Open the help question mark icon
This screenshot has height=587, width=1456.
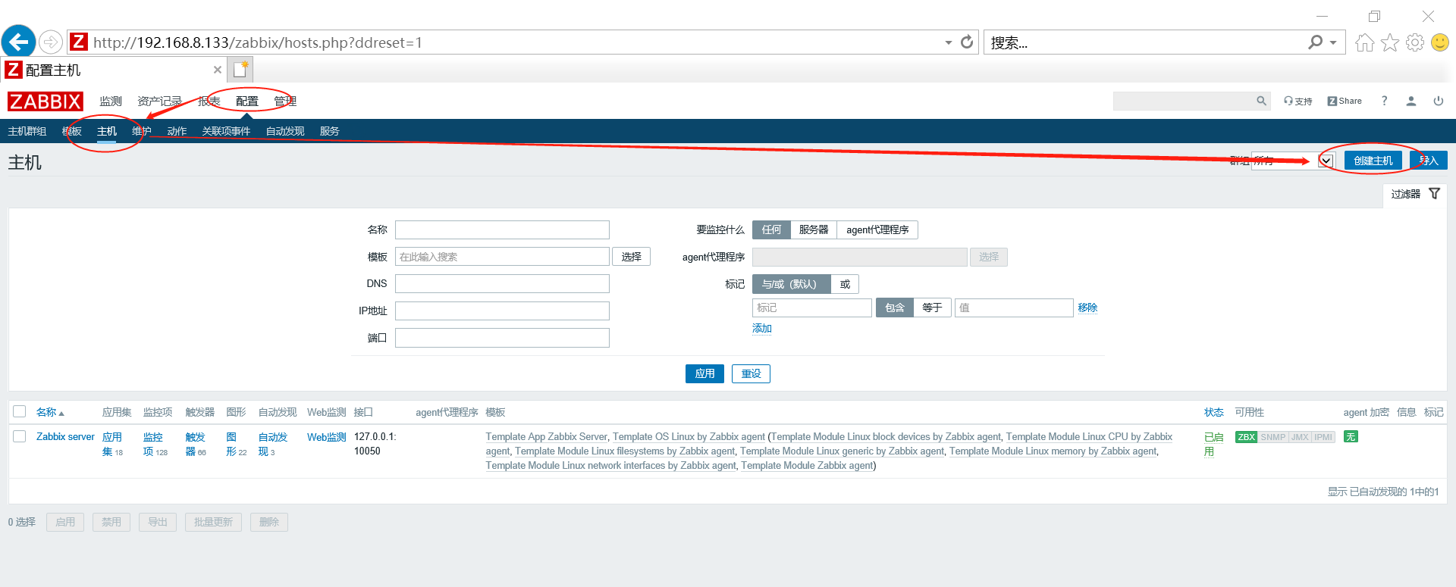pos(1384,101)
